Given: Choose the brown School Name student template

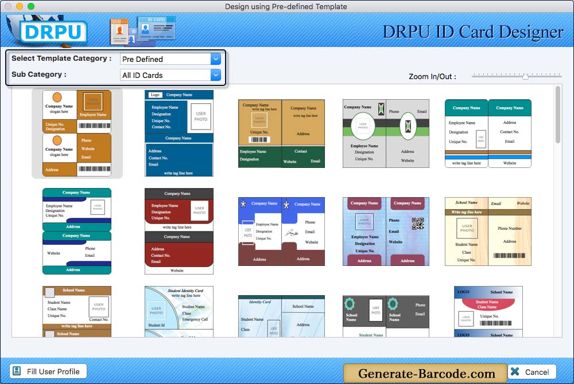Looking at the screenshot, I should click(x=77, y=311).
